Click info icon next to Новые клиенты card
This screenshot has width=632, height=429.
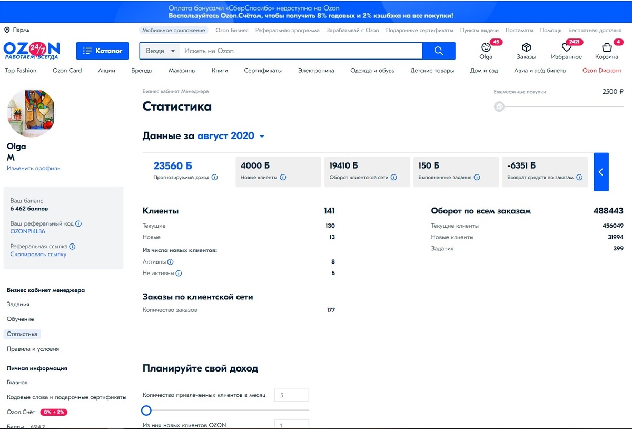click(283, 178)
